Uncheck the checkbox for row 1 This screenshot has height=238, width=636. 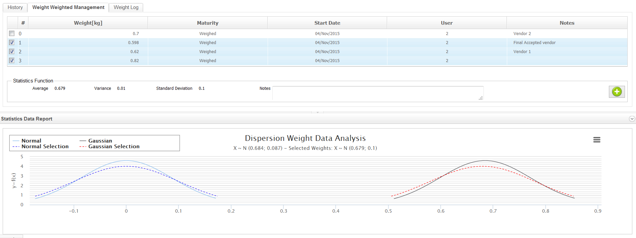[12, 42]
